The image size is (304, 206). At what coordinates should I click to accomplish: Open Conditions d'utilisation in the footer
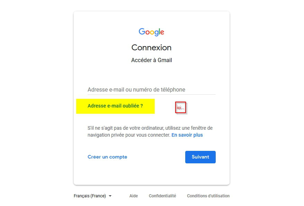coord(208,196)
